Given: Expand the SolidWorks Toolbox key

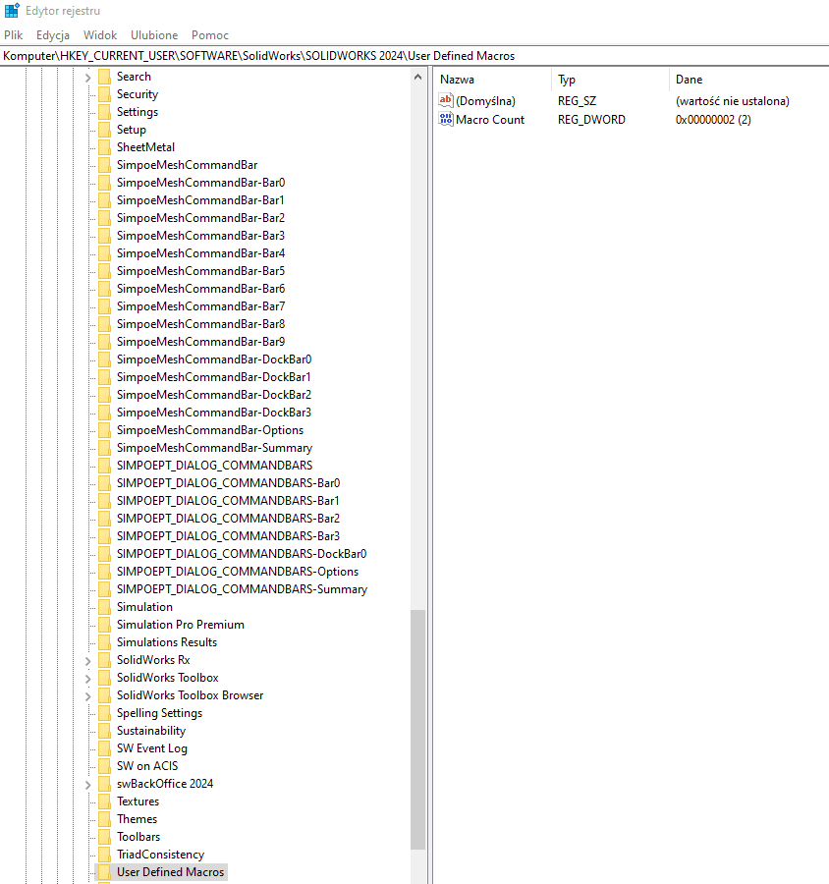Looking at the screenshot, I should (88, 678).
